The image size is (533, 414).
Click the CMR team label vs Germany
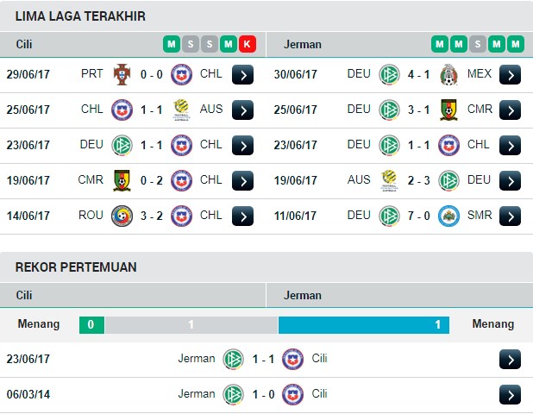480,110
